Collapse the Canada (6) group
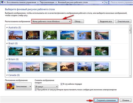 (7, 75)
